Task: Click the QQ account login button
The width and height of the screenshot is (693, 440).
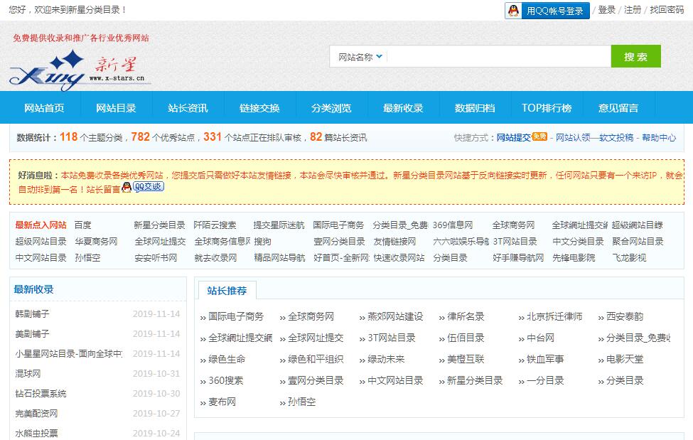Action: 547,11
